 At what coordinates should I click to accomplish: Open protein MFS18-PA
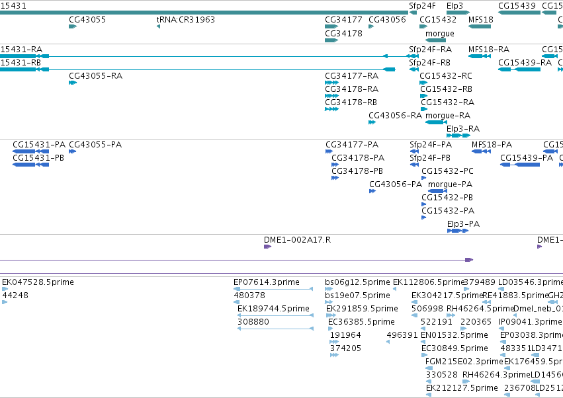coord(492,145)
